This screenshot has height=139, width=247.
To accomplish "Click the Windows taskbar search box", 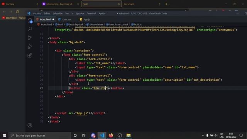I will pyautogui.click(x=40, y=136).
